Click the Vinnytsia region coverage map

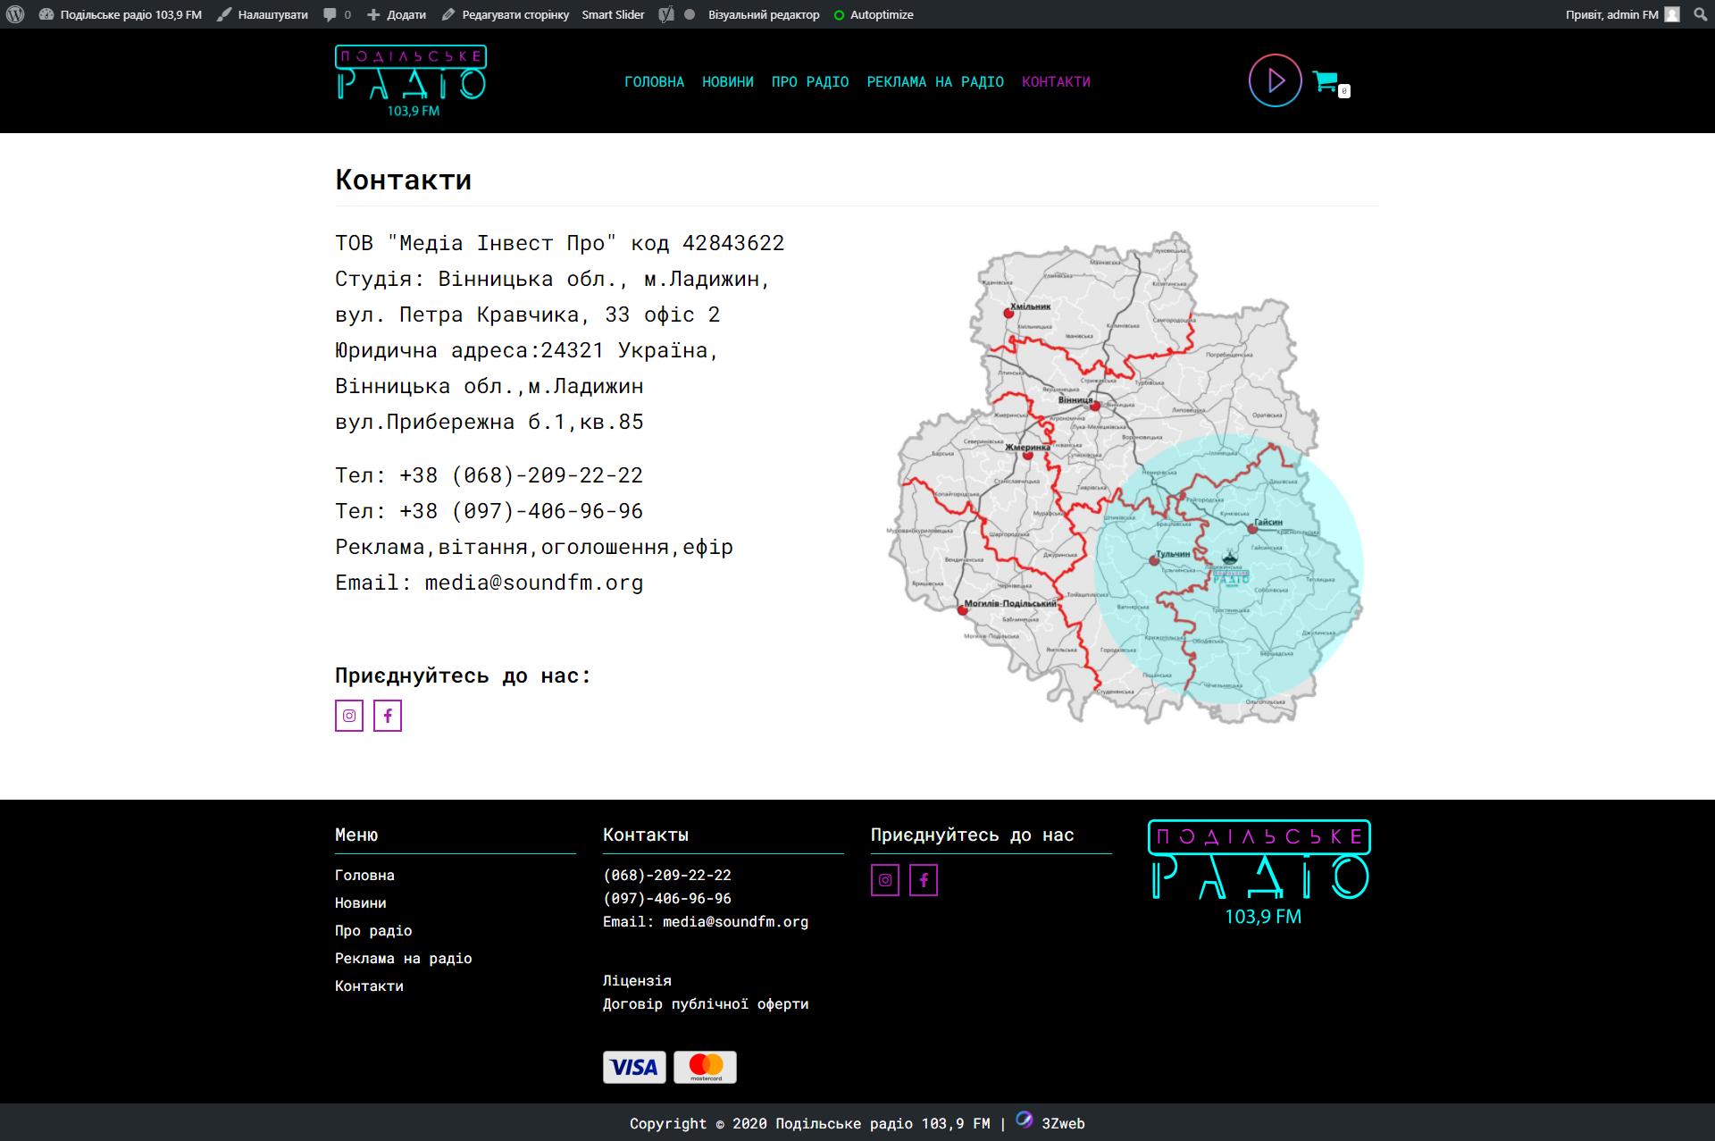(1125, 478)
